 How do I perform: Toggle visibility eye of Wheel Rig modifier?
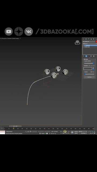[84, 45]
